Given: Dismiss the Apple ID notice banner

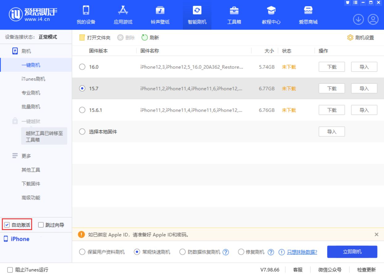Looking at the screenshot, I should 376,235.
